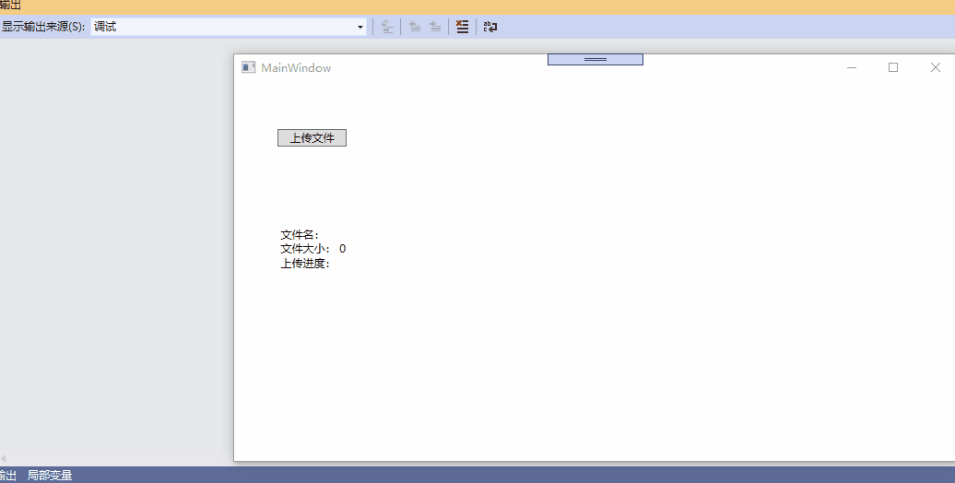Click the find message in code icon
The width and height of the screenshot is (955, 483).
coord(387,27)
